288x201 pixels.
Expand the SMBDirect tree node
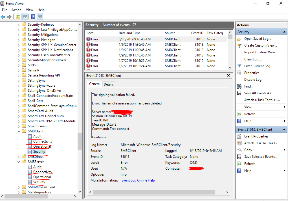coord(19,157)
